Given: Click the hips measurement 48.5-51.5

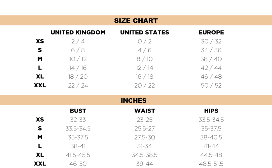Looking at the screenshot, I should [x=211, y=164].
